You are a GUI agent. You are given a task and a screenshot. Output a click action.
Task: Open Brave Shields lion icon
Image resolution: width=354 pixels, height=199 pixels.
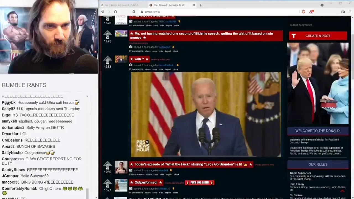click(304, 12)
